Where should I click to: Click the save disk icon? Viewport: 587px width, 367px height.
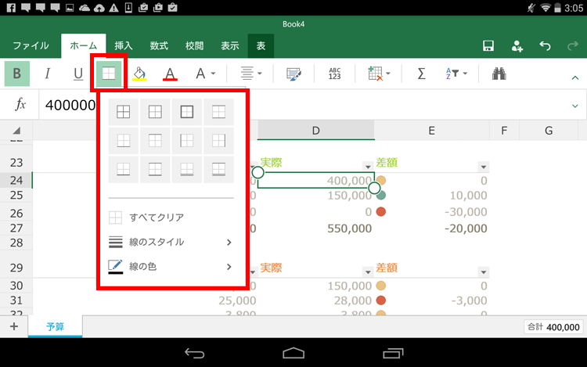tap(488, 46)
